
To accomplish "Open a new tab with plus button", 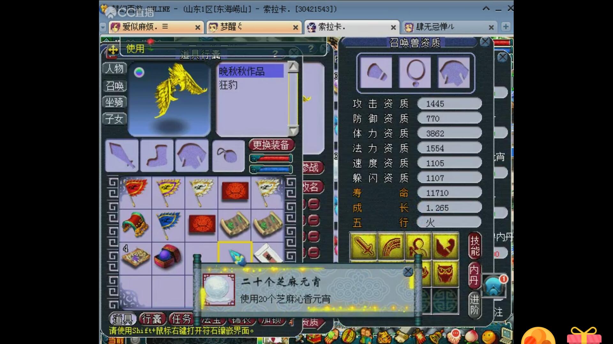I will pos(506,26).
